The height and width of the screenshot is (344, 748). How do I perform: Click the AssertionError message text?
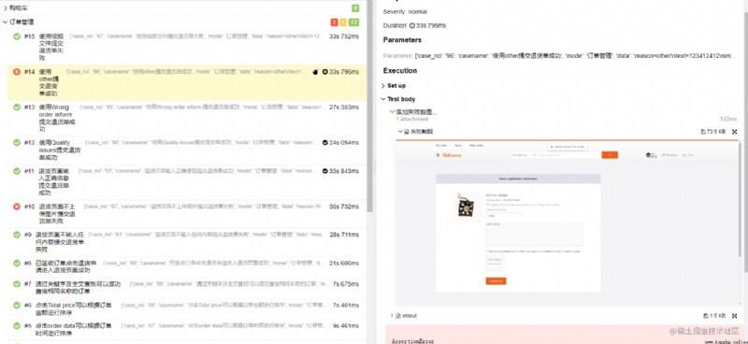tap(412, 341)
